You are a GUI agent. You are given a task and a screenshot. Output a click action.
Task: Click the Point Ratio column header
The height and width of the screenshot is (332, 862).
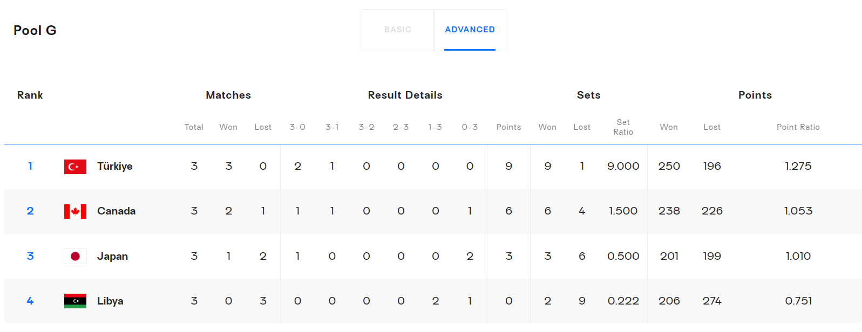(798, 127)
